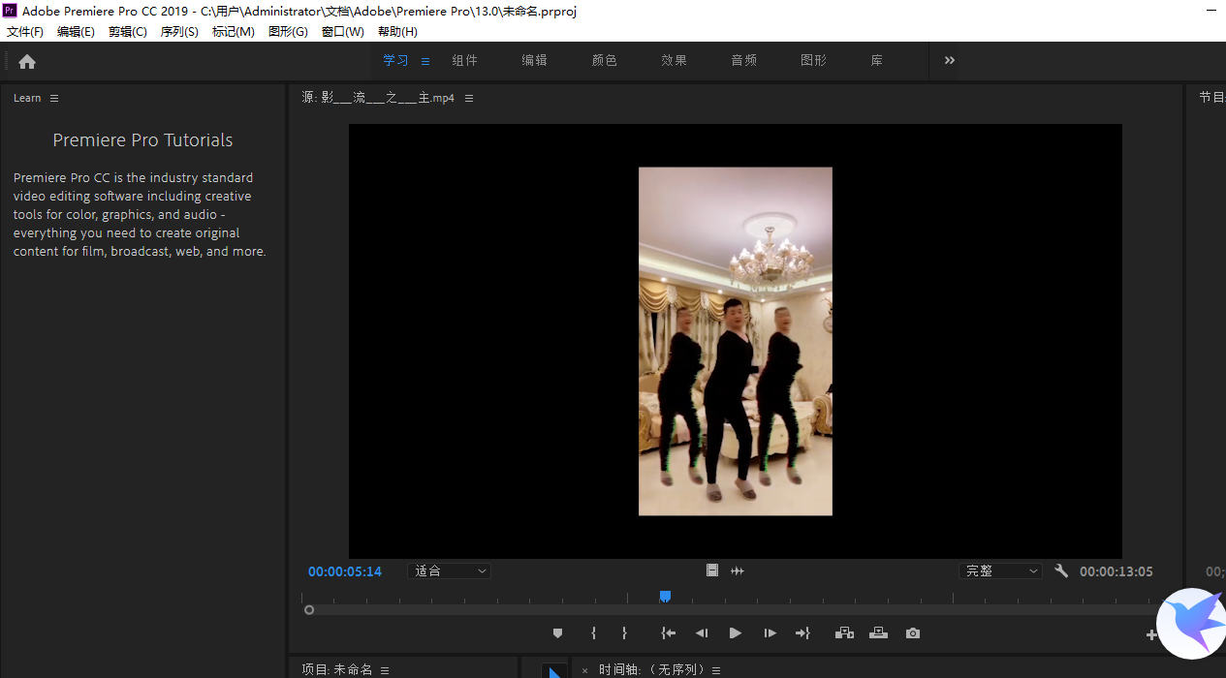Open the 完整 playback resolution dropdown
Viewport: 1226px width, 678px height.
1000,571
